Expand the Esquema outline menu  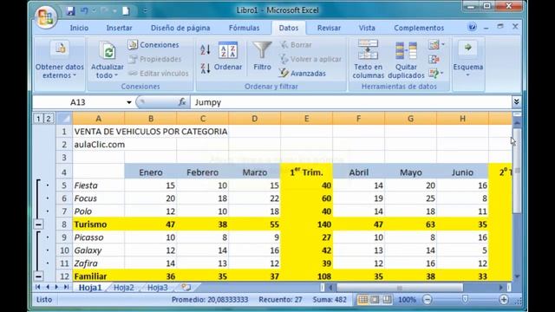(468, 60)
